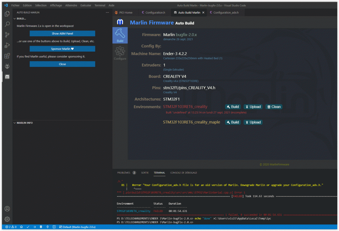Open the Explorer view in activity bar

click(x=7, y=14)
